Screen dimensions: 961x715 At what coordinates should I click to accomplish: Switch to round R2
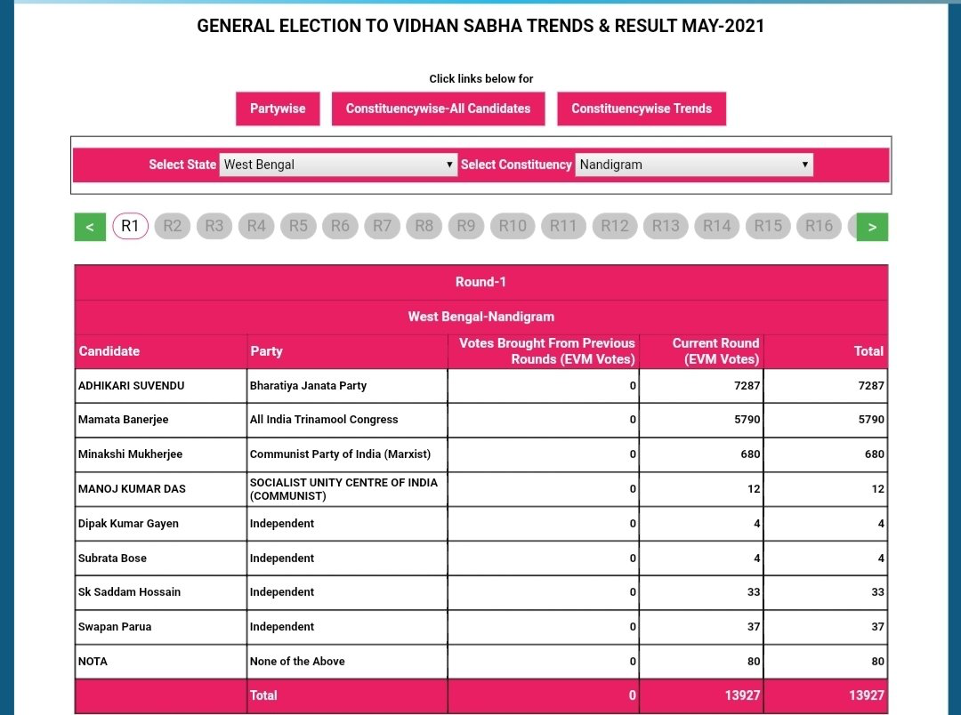pyautogui.click(x=173, y=226)
